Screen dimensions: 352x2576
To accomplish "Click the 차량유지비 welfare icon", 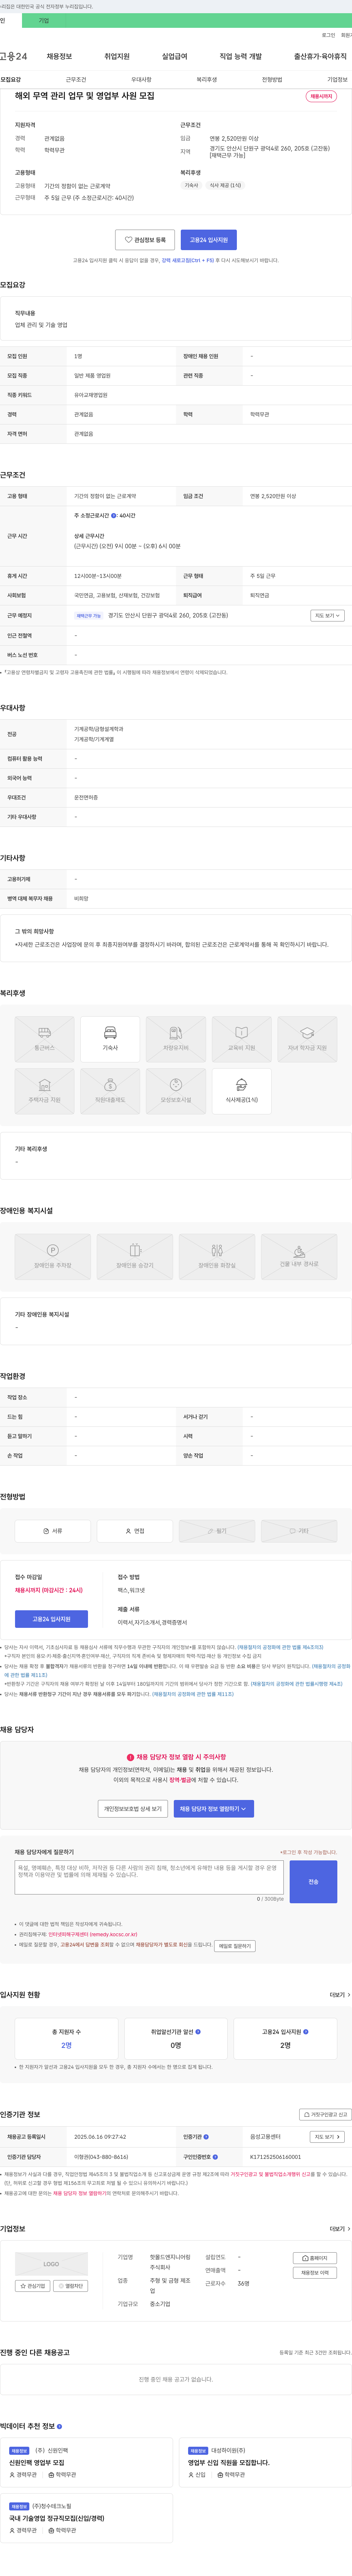I will [176, 1039].
